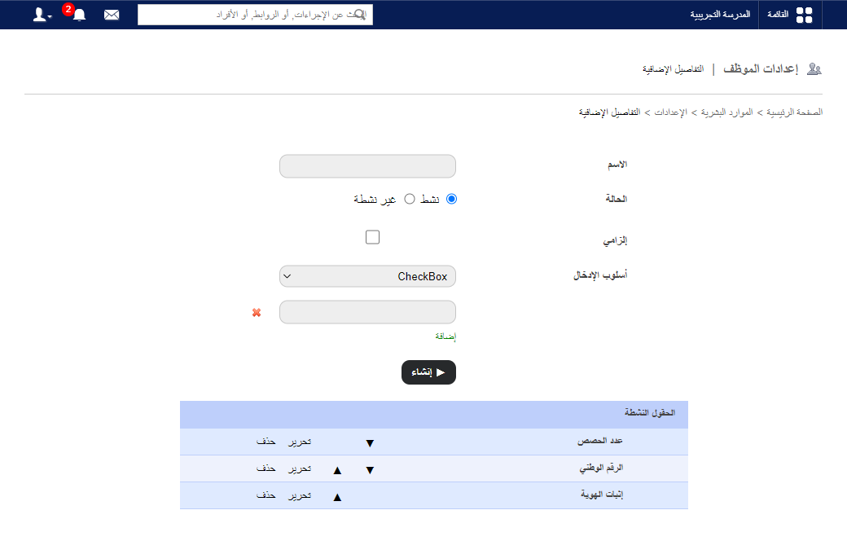Remove the option field with red X
847x541 pixels.
(257, 312)
